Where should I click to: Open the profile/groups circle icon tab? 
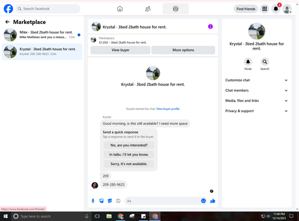(176, 9)
